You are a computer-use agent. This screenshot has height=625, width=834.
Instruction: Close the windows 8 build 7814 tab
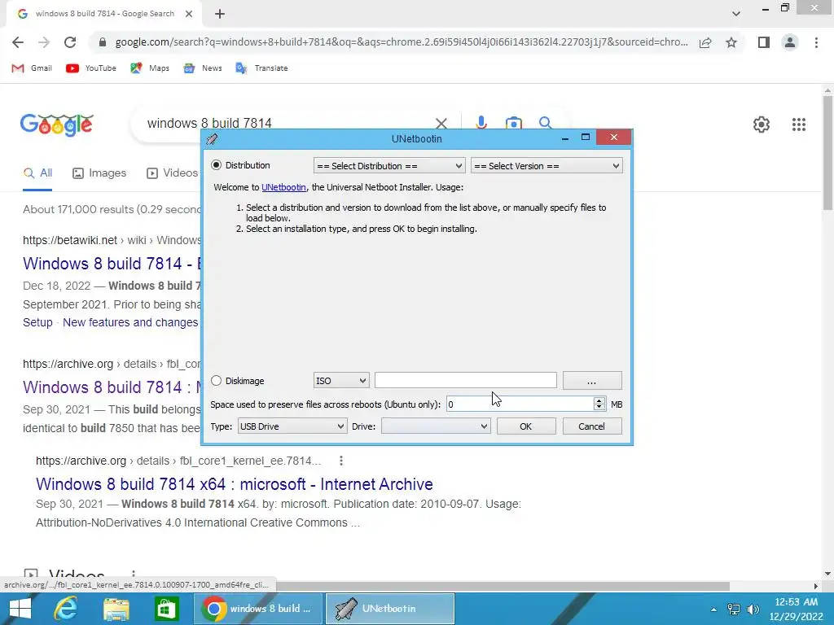click(x=189, y=14)
